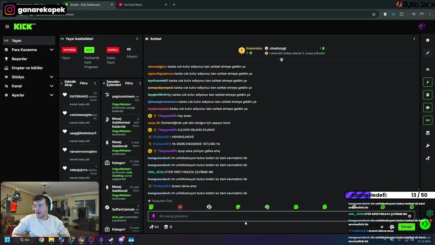Viewport: 435px width, 245px height.
Task: Toggle the lightning bolt panel in the right sidebar
Action: pos(428,82)
